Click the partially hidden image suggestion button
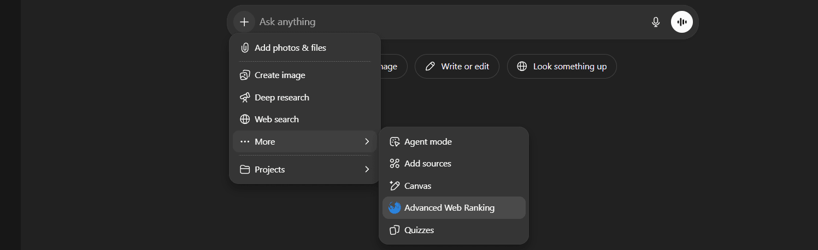Image resolution: width=818 pixels, height=250 pixels. point(394,67)
